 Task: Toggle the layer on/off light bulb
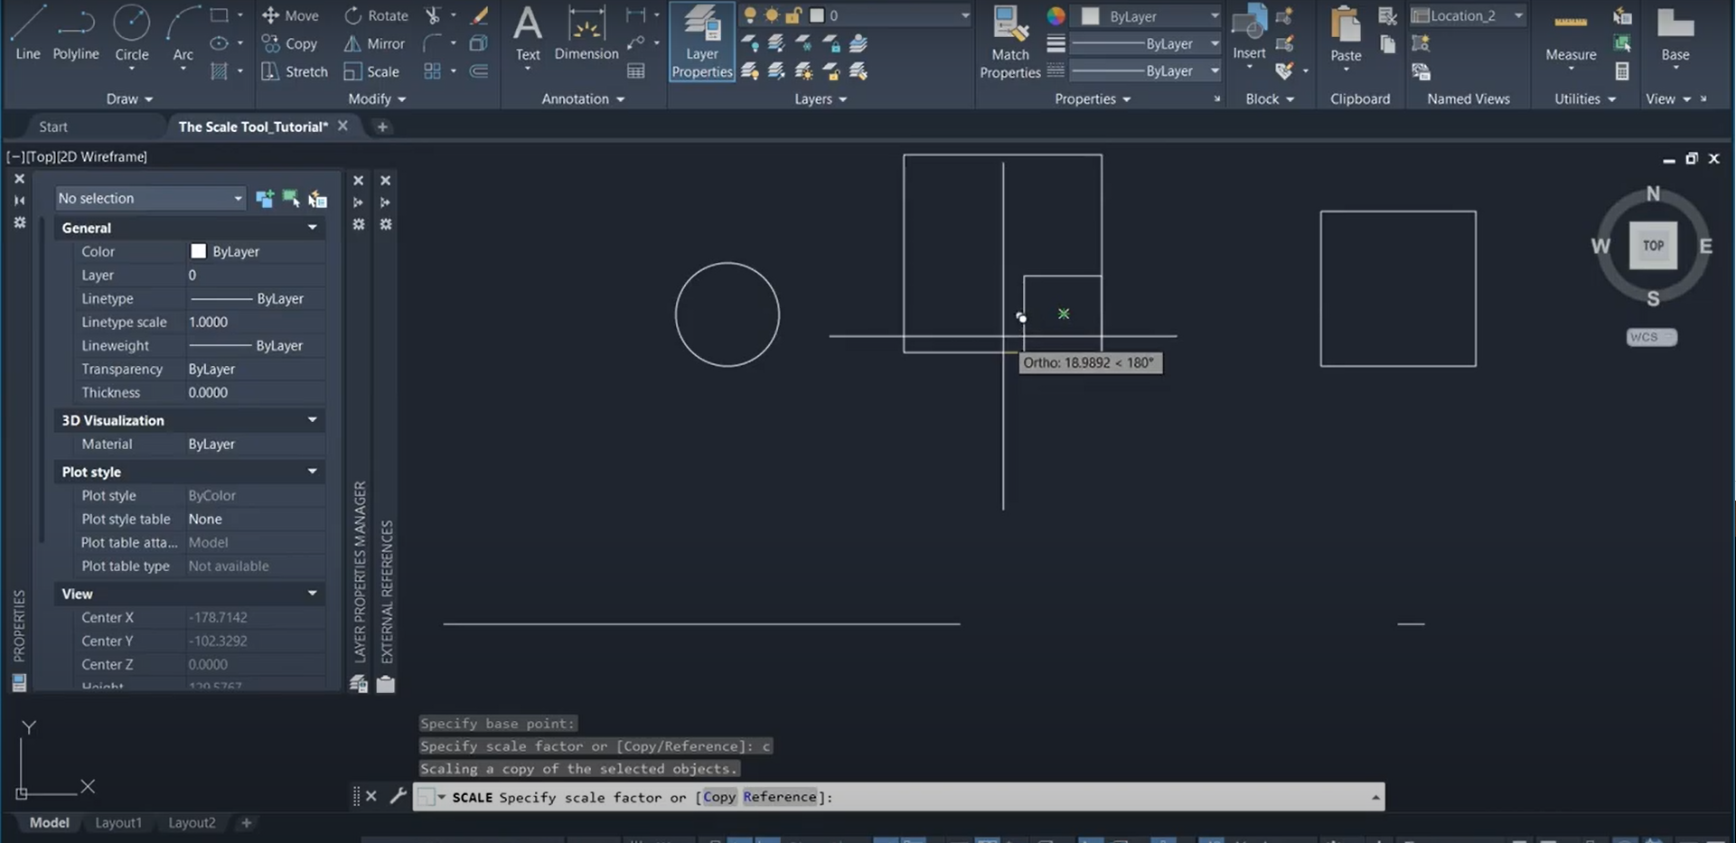click(749, 15)
